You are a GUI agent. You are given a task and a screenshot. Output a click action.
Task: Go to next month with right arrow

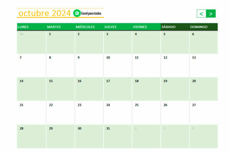(x=211, y=14)
